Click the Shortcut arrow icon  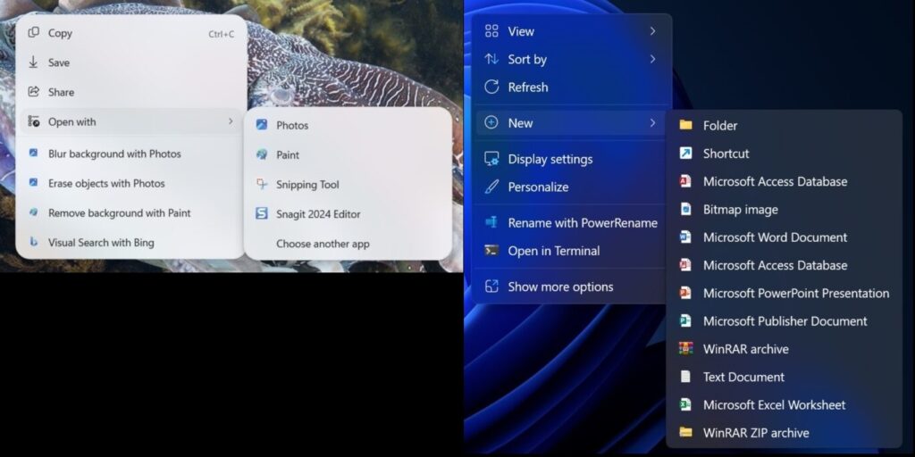pyautogui.click(x=685, y=154)
